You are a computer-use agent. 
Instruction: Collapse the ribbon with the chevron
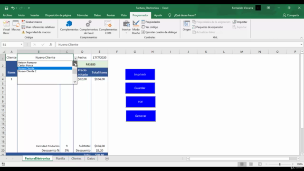coord(301,38)
